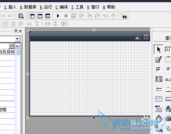This screenshot has height=134, width=171.
Task: Click the second braces step debug icon
Action: (90, 16)
